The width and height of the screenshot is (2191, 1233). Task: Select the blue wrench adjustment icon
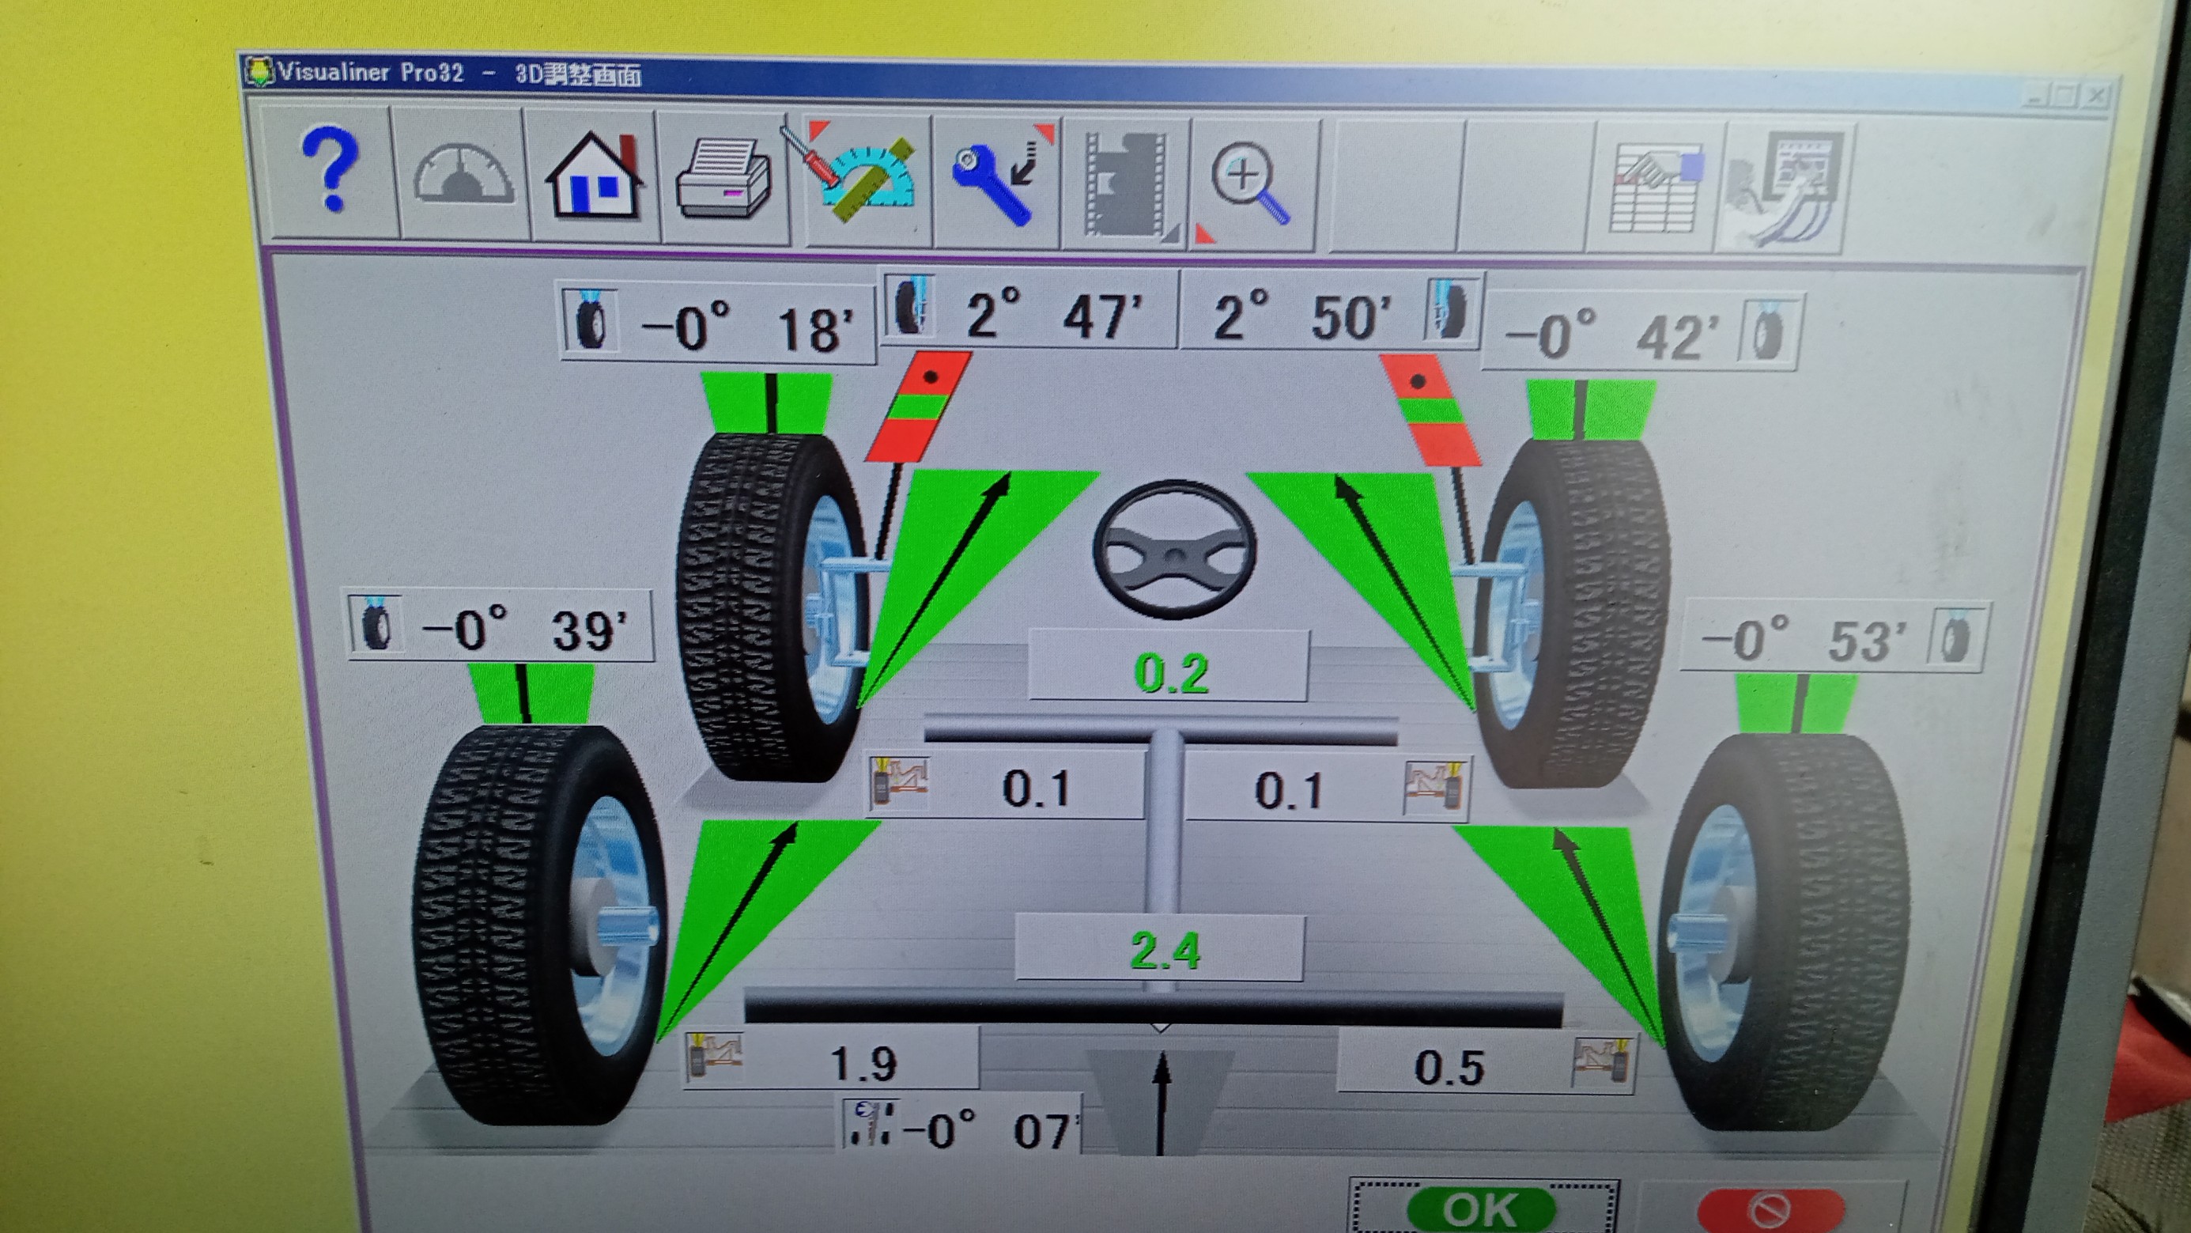(x=997, y=180)
